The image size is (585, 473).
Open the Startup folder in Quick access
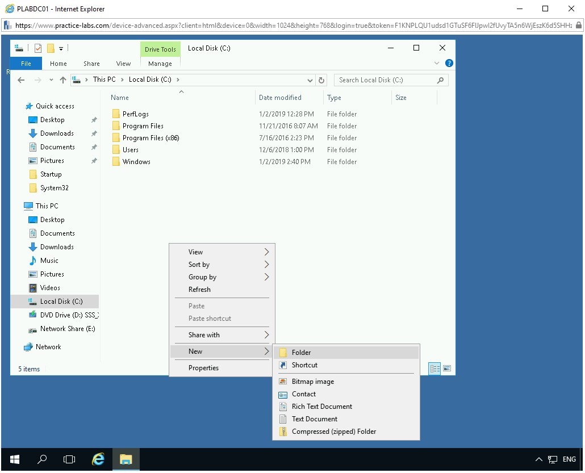pyautogui.click(x=51, y=174)
